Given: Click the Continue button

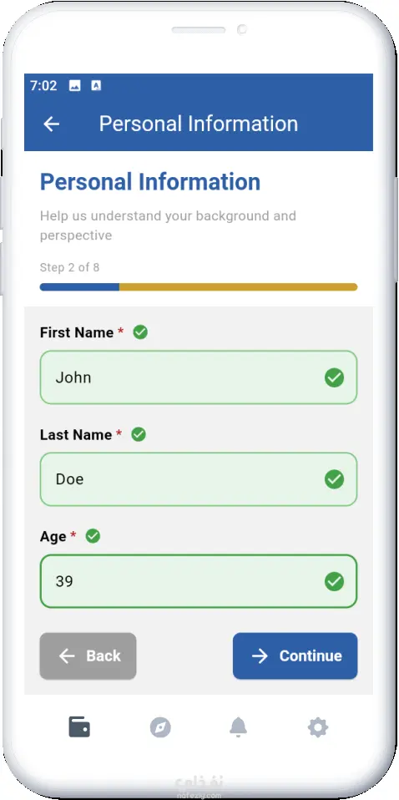Looking at the screenshot, I should [295, 656].
